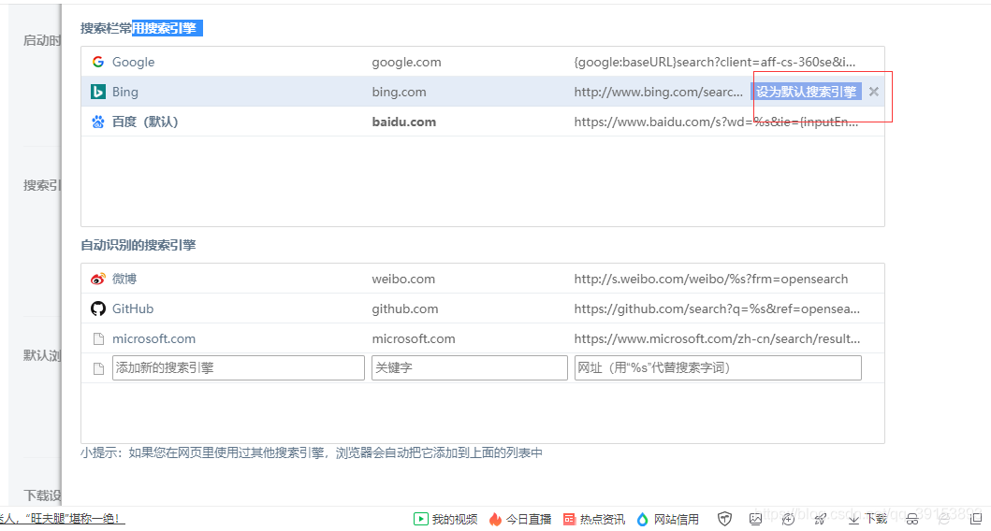The image size is (991, 531).
Task: Click the Google logo icon
Action: [98, 62]
